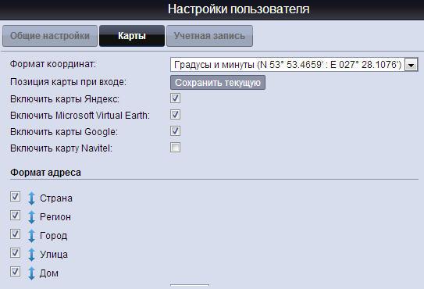
Task: Disable Включить карты Google checkbox
Action: (175, 131)
